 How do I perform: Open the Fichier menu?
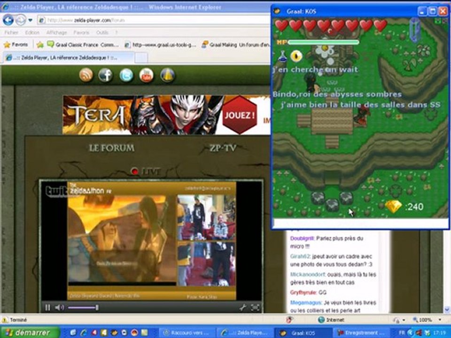11,32
